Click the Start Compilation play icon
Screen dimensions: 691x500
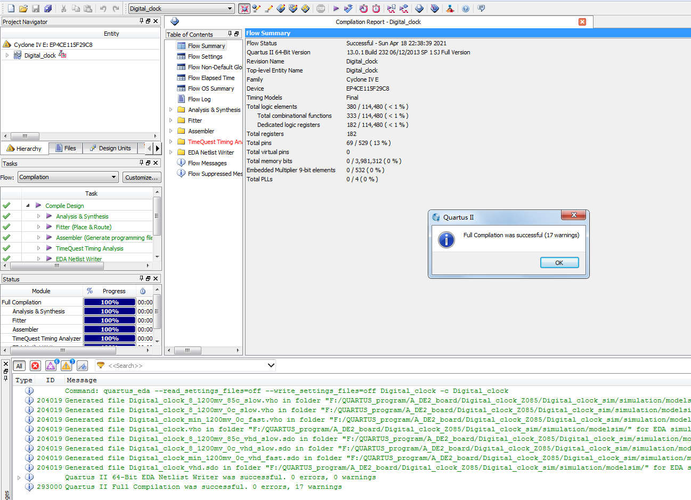336,9
